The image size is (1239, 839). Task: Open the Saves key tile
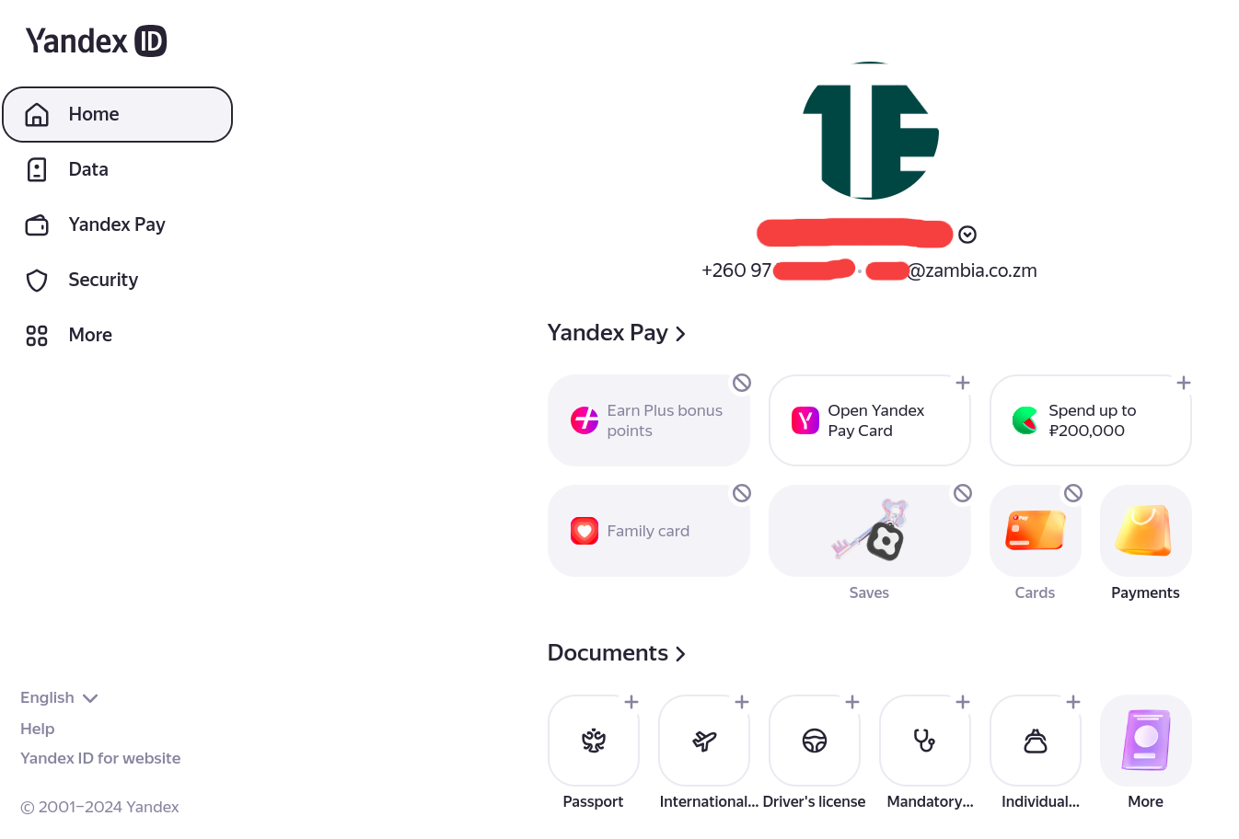point(870,531)
